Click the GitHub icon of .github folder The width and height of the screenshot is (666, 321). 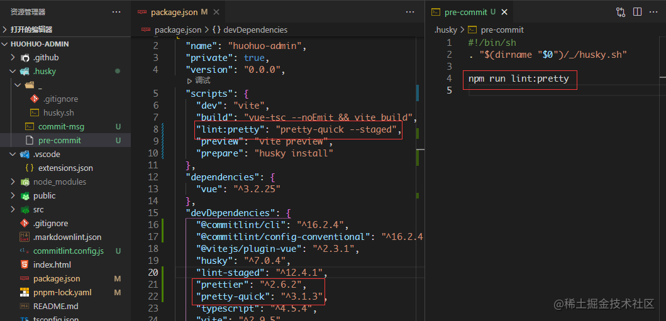(x=26, y=58)
